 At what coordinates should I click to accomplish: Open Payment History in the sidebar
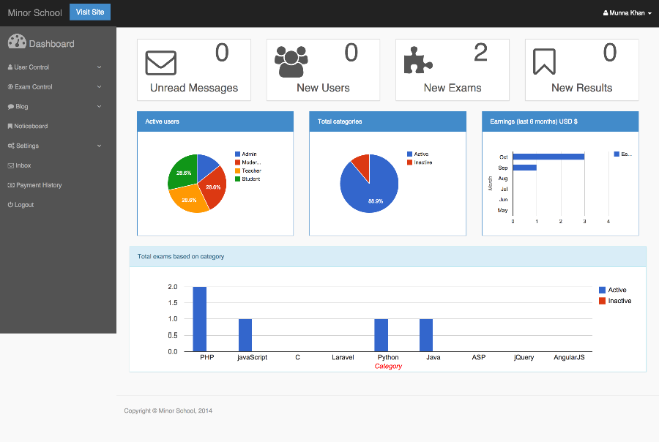tap(38, 185)
